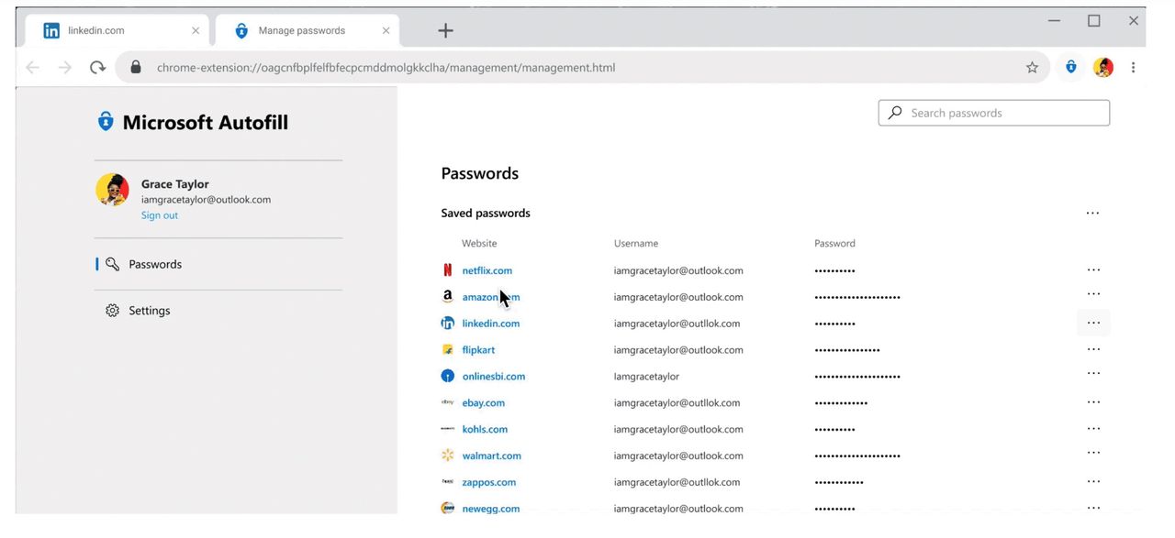Click the Microsoft Autofill shield logo
1175x538 pixels.
pos(106,121)
